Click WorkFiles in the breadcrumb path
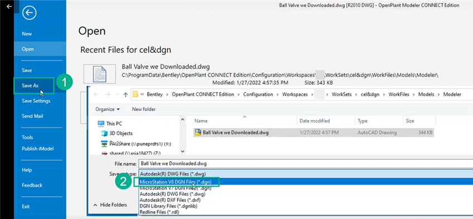This screenshot has height=219, width=473. 398,94
